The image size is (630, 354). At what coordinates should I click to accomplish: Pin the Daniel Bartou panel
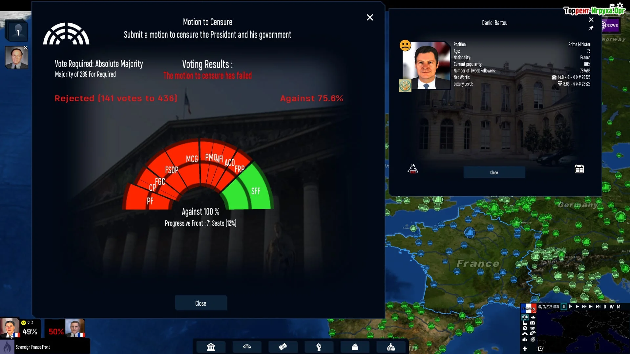pyautogui.click(x=591, y=28)
